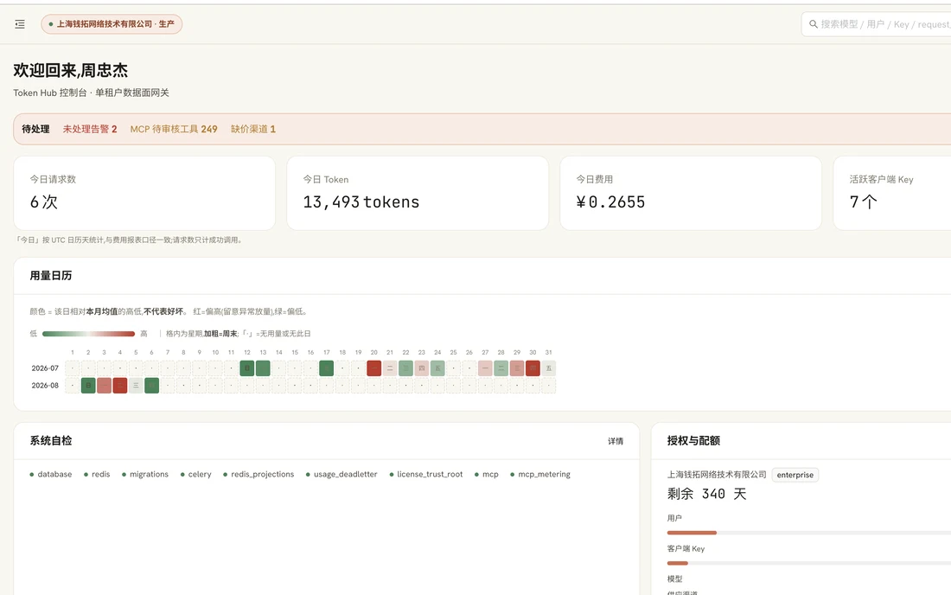
Task: Click the ¥0.2655 cost value
Action: click(610, 202)
